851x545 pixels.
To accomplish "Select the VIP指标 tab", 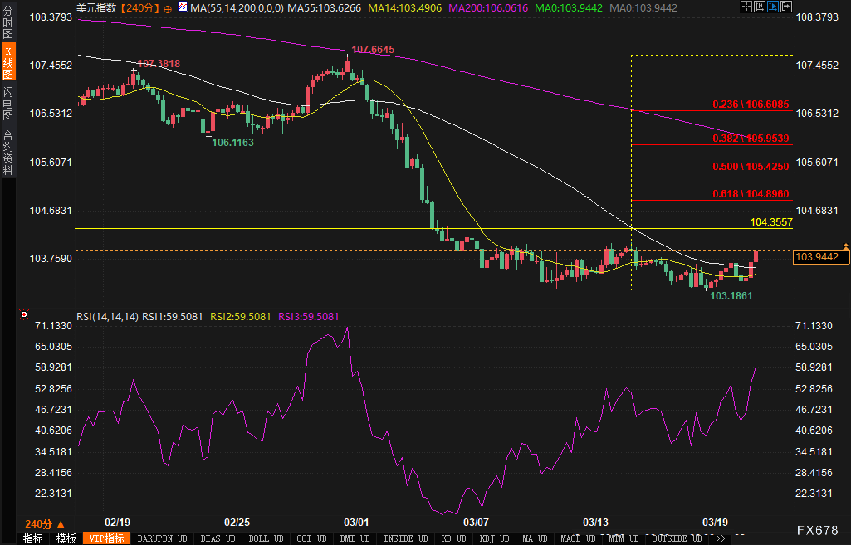I will (x=107, y=538).
